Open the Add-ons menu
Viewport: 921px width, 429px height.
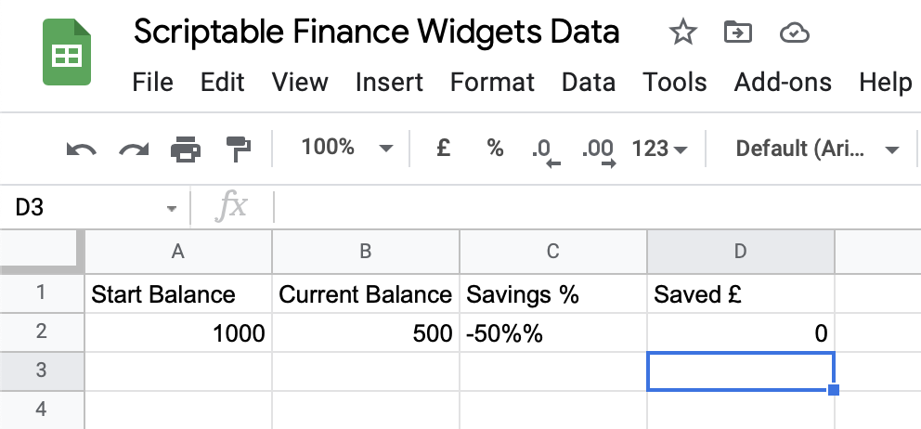point(783,82)
